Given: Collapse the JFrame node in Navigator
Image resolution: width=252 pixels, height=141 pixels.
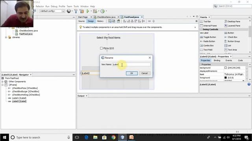Looking at the screenshot, I should [3, 85].
